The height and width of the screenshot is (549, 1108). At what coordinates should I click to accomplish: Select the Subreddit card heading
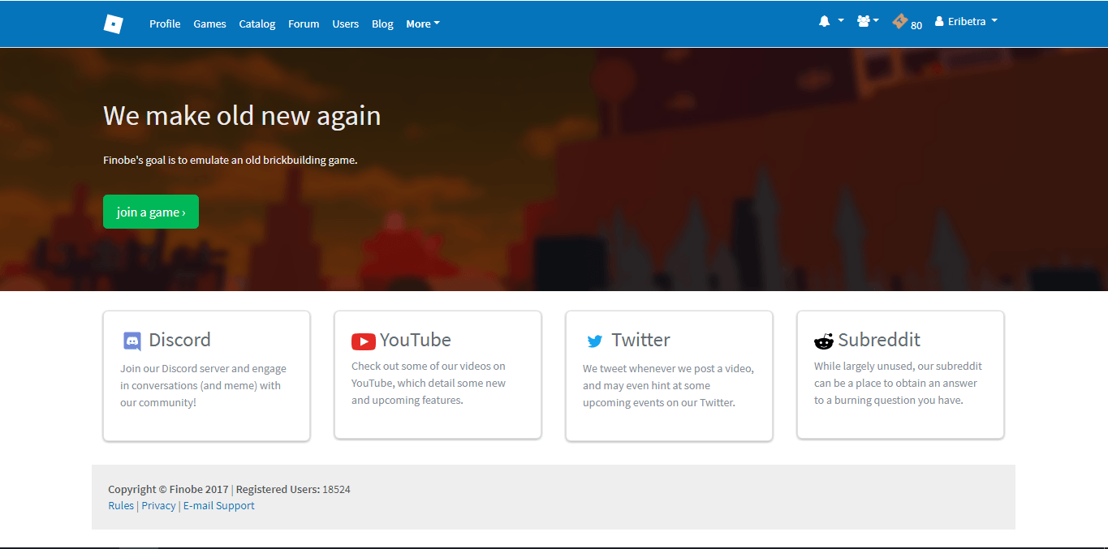[x=878, y=340]
